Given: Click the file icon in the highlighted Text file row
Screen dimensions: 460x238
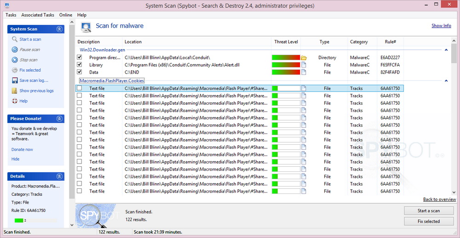Looking at the screenshot, I should (x=304, y=88).
